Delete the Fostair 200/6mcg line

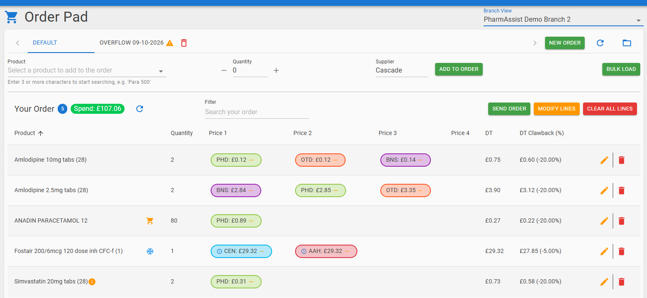click(622, 251)
